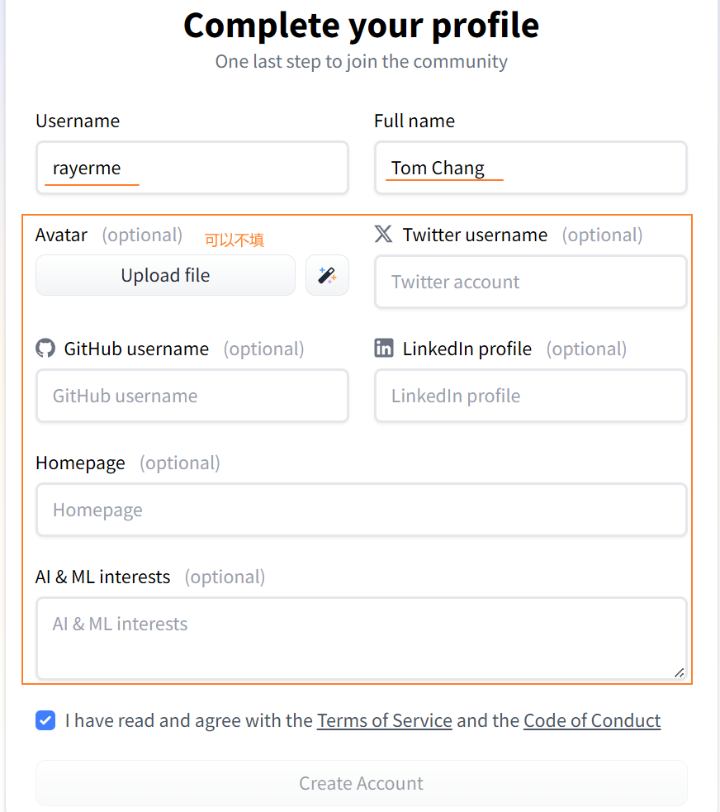720x812 pixels.
Task: Click the Create Account button
Action: tap(361, 783)
